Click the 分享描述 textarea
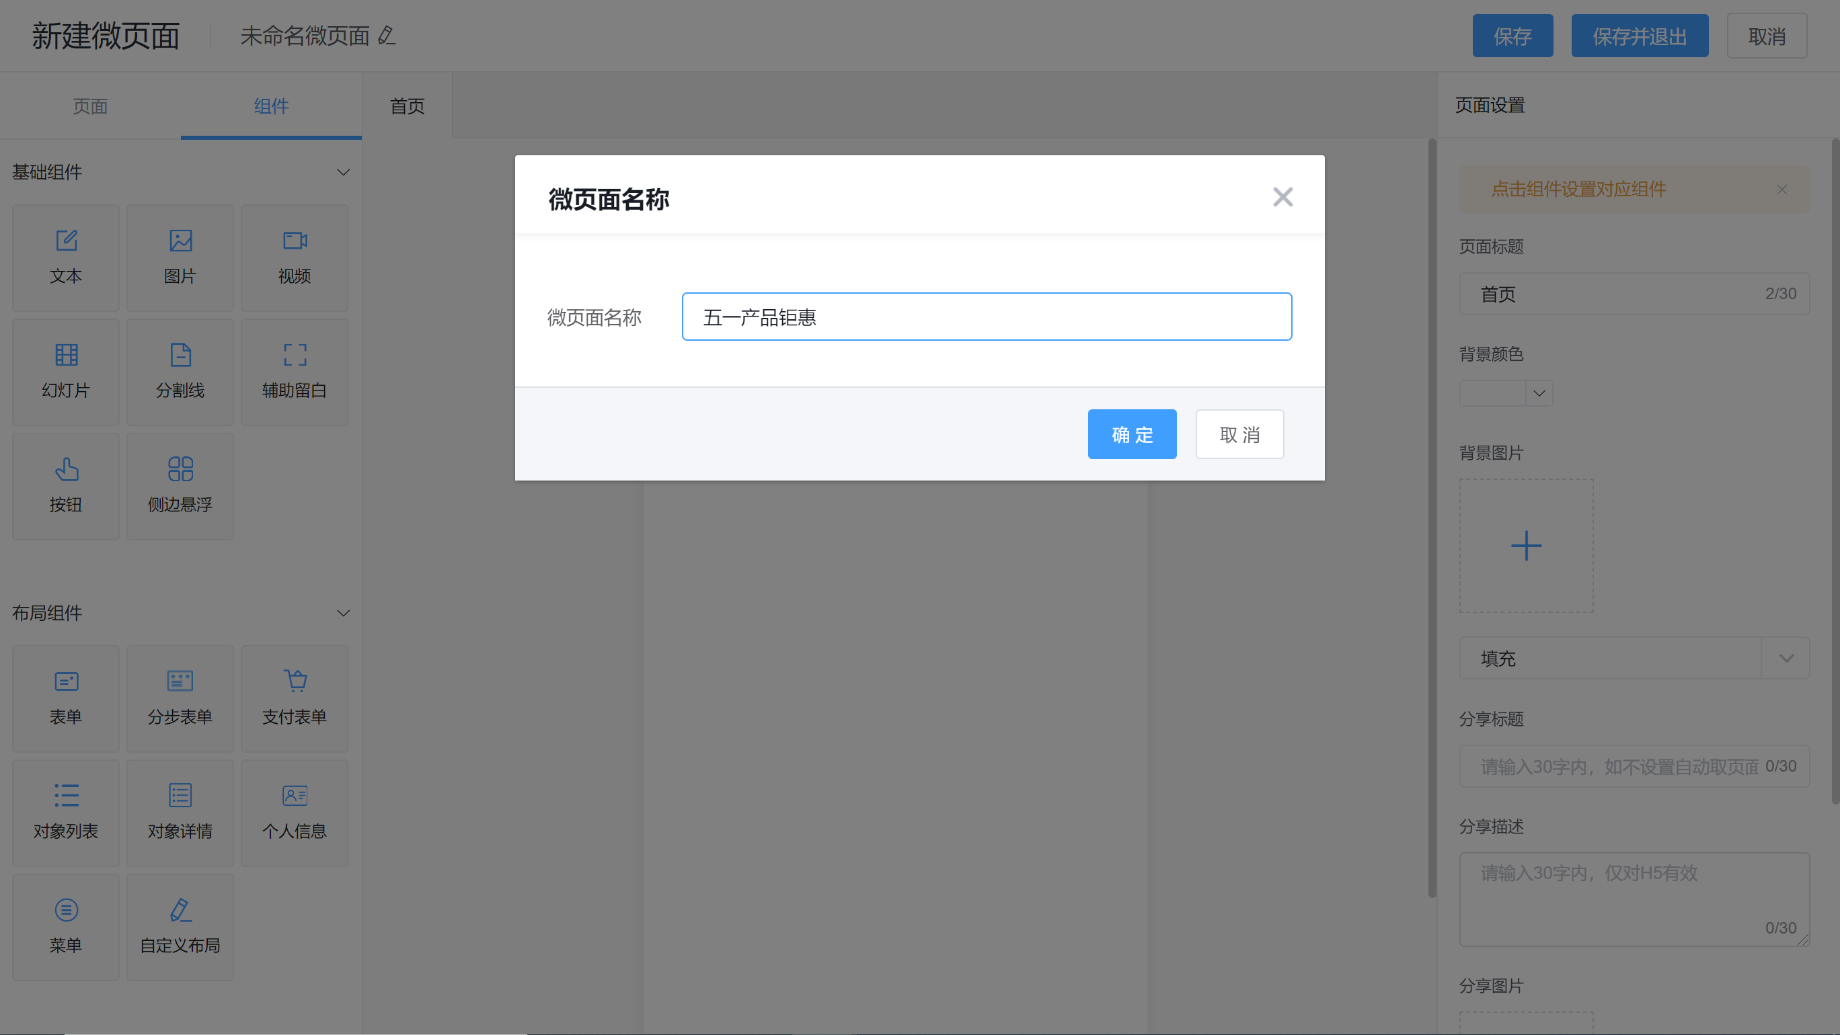This screenshot has width=1840, height=1035. [1634, 899]
